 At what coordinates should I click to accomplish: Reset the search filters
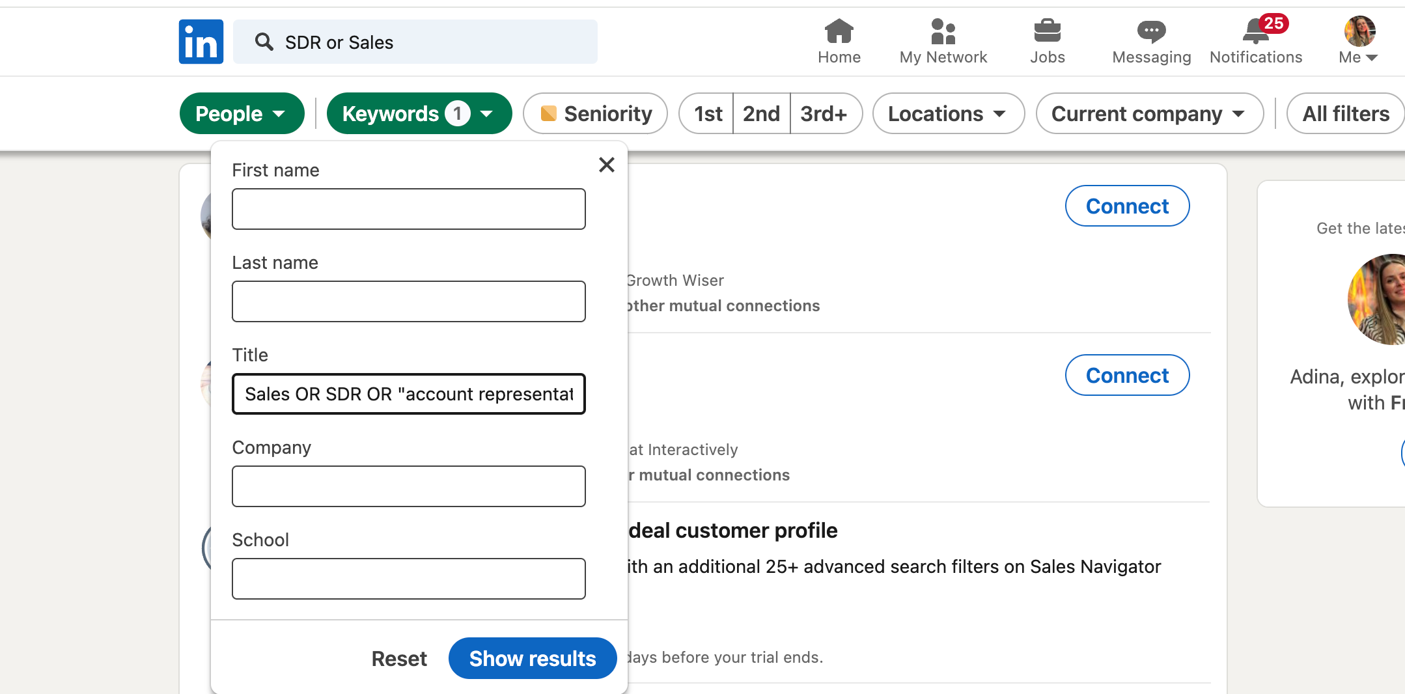point(399,658)
